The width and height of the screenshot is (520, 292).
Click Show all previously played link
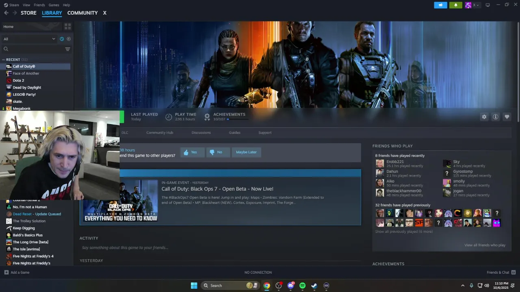404,232
